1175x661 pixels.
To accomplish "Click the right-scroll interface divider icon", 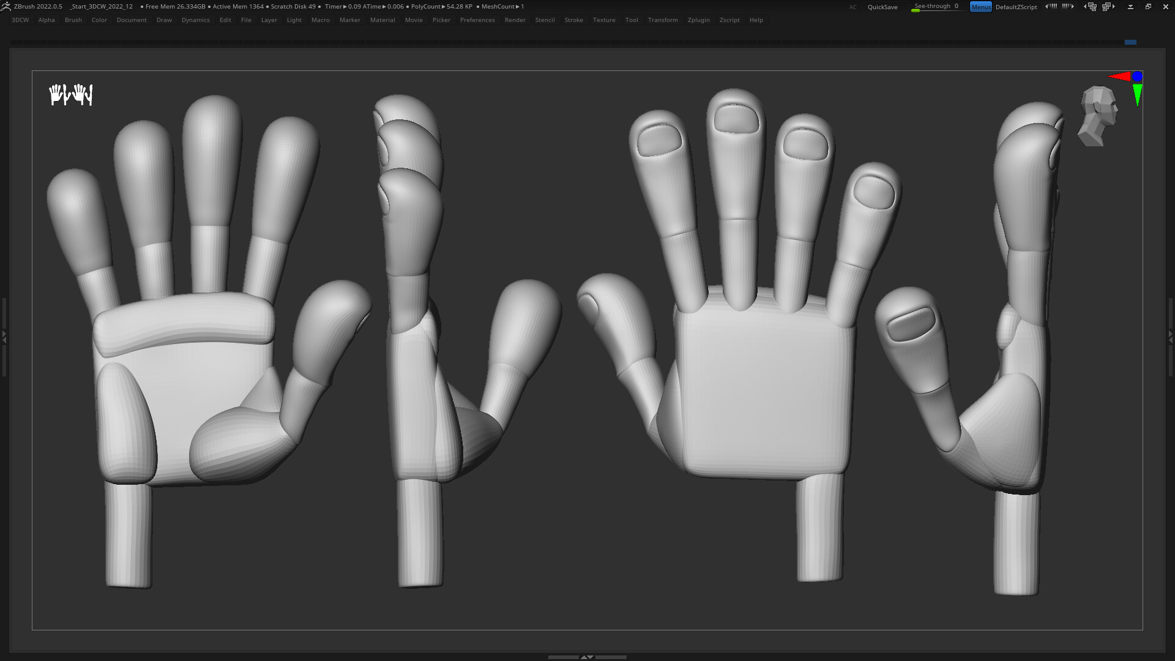I will [1067, 6].
